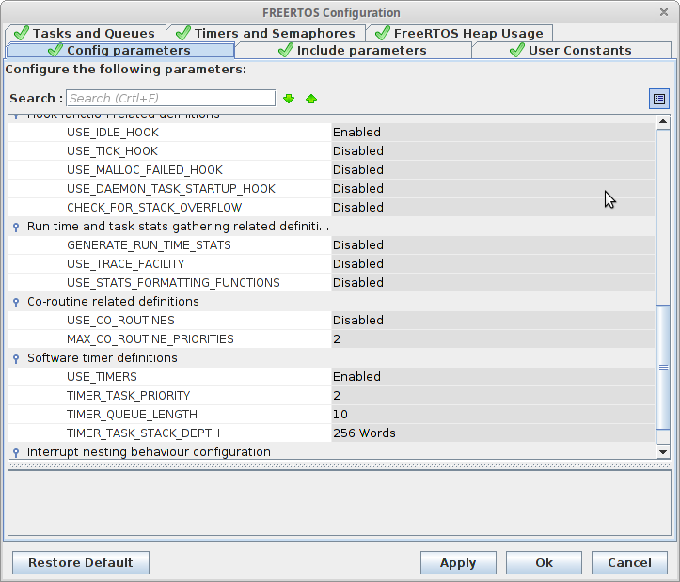
Task: Change the USE_STATS_FORMATTING_FUNCTIONS value
Action: 493,283
